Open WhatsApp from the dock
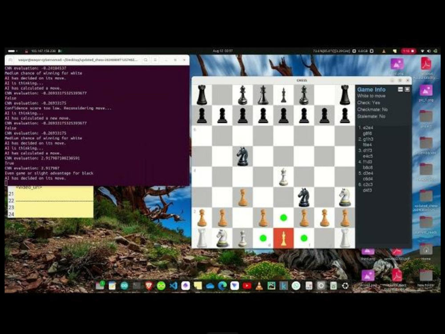The image size is (445, 334). coord(296,285)
